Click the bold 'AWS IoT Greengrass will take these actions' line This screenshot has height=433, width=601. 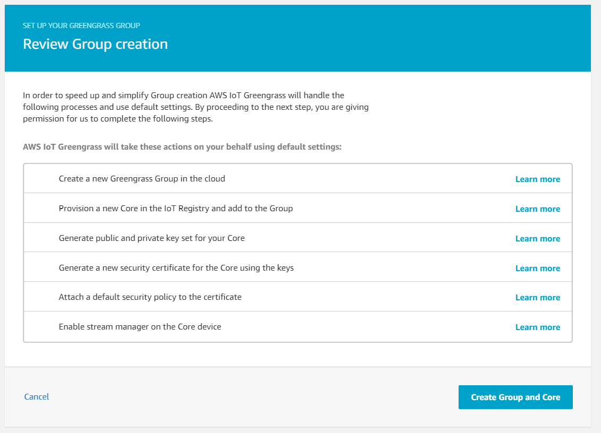[x=182, y=147]
